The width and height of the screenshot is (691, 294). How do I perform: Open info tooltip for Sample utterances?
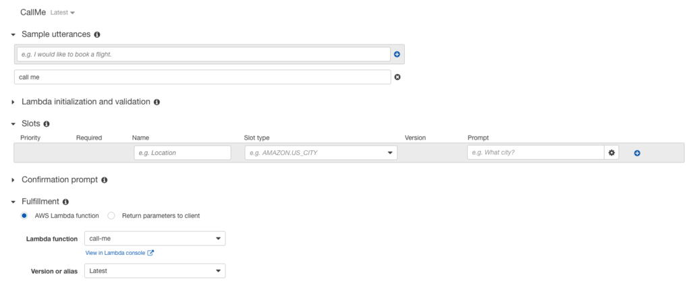pos(97,34)
